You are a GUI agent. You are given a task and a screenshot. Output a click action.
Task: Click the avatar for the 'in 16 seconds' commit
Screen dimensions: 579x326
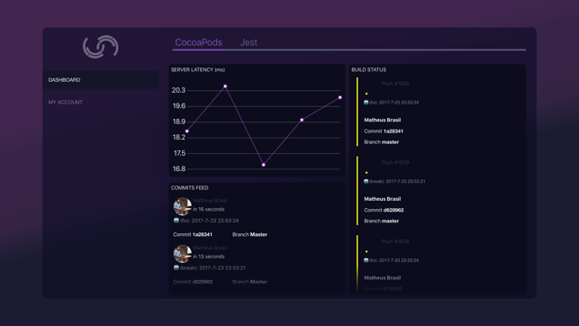pyautogui.click(x=183, y=206)
